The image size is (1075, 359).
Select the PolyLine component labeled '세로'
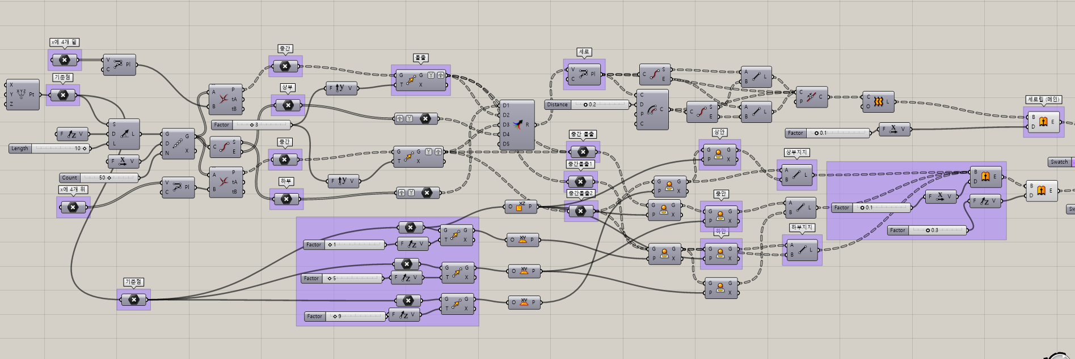pos(584,74)
